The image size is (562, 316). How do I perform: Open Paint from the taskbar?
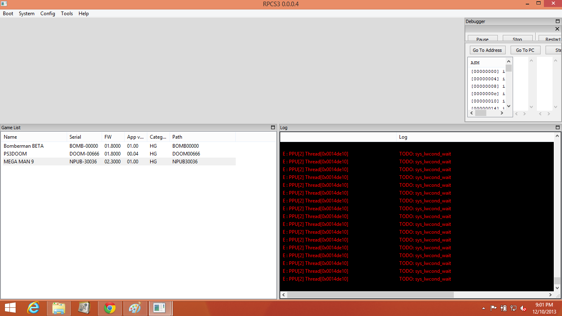(135, 308)
